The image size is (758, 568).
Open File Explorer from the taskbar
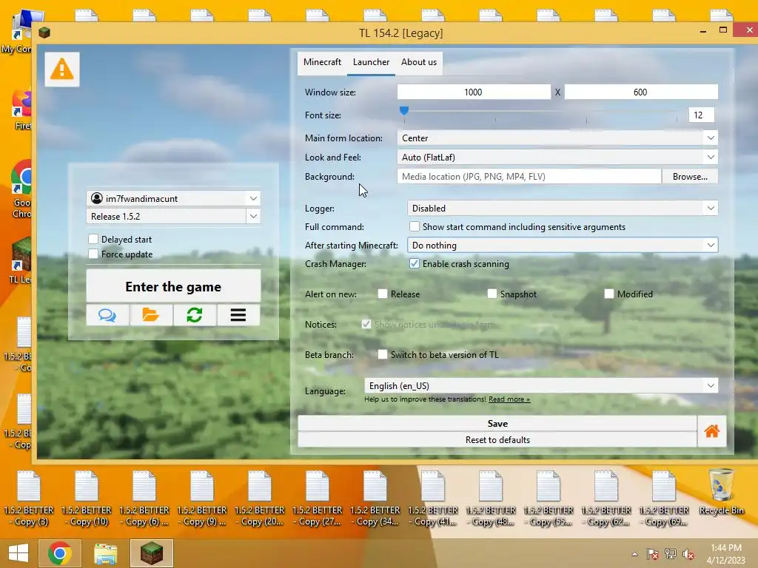coord(105,553)
